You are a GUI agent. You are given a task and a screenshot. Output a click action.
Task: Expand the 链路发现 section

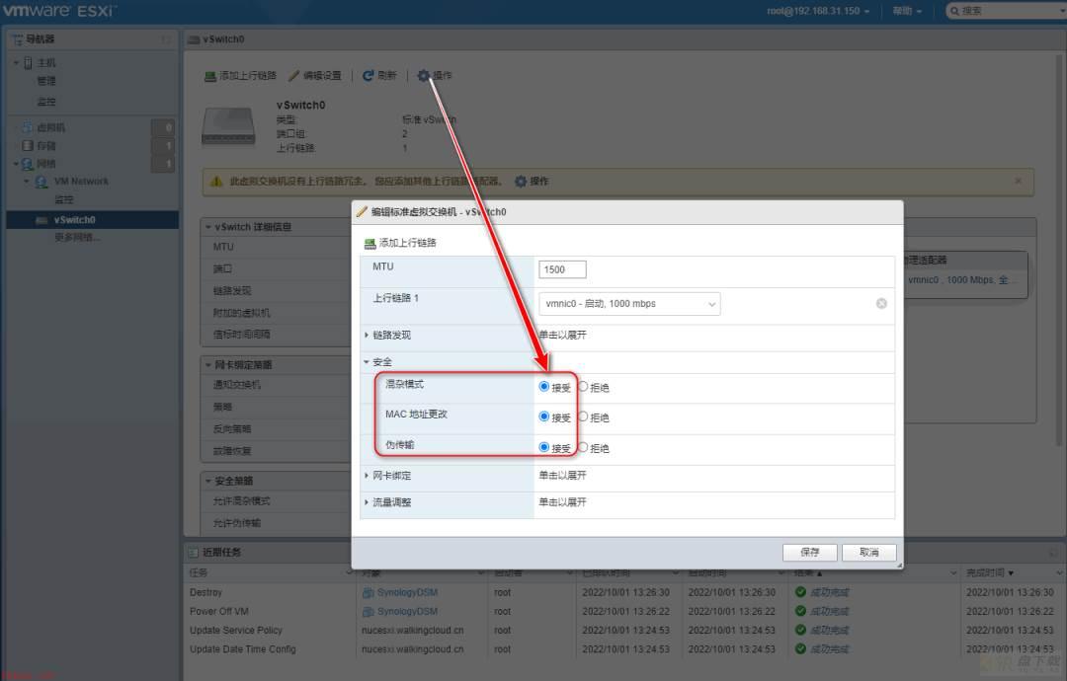(367, 335)
